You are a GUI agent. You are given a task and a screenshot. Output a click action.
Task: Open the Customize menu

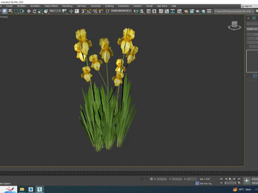pos(96,6)
